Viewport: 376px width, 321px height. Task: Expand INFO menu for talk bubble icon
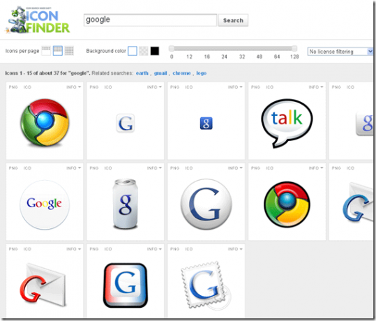click(x=316, y=87)
